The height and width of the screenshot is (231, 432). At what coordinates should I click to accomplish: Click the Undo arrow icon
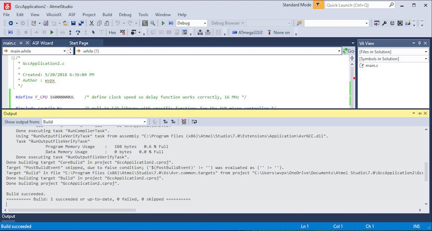click(118, 23)
